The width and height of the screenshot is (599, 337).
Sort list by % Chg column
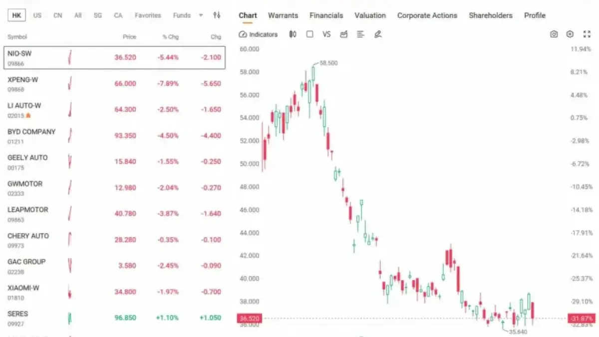coord(170,37)
